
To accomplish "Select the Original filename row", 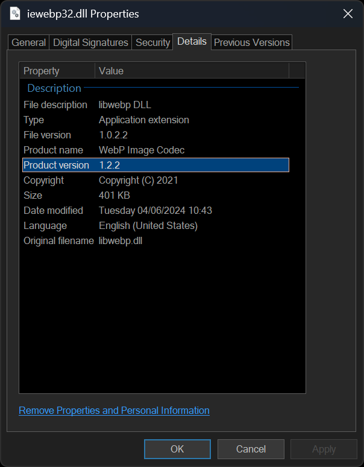I will 58,240.
